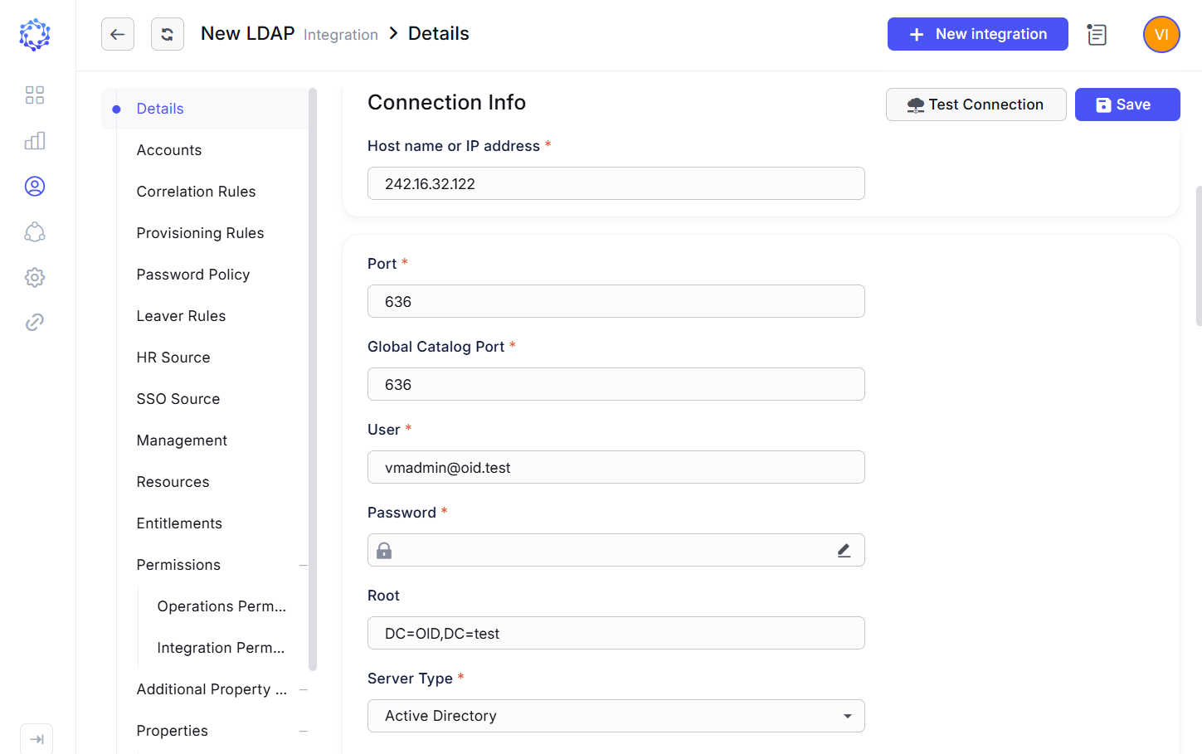
Task: Save the LDAP integration
Action: click(1127, 105)
